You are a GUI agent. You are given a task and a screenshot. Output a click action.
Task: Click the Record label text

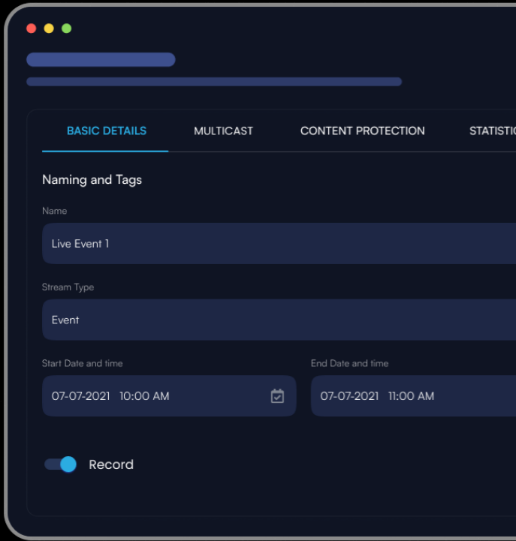[111, 464]
